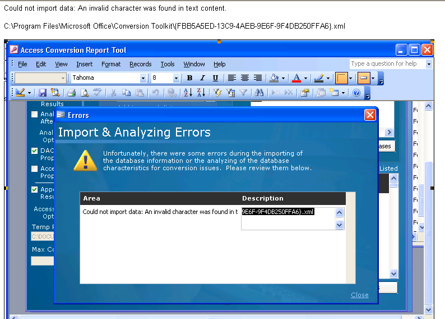Toggle underline formatting button
Viewport: 445px width, 319px height.
click(x=215, y=78)
